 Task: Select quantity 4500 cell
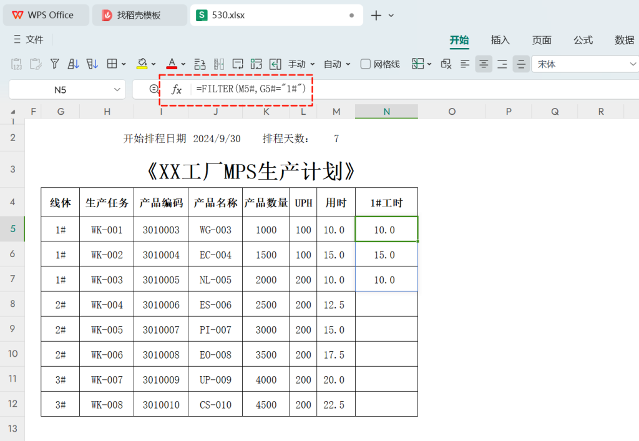266,405
